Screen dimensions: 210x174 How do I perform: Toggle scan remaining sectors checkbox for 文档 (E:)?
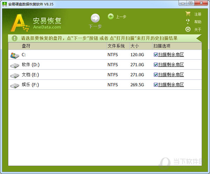[156, 75]
